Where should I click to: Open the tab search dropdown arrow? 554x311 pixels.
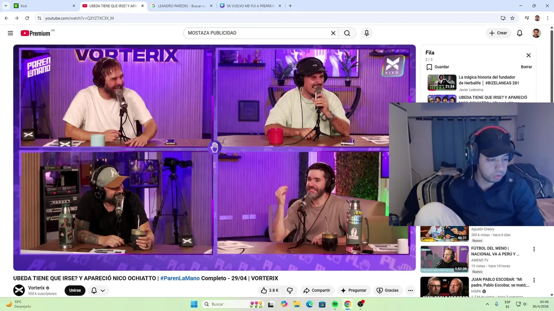click(6, 6)
